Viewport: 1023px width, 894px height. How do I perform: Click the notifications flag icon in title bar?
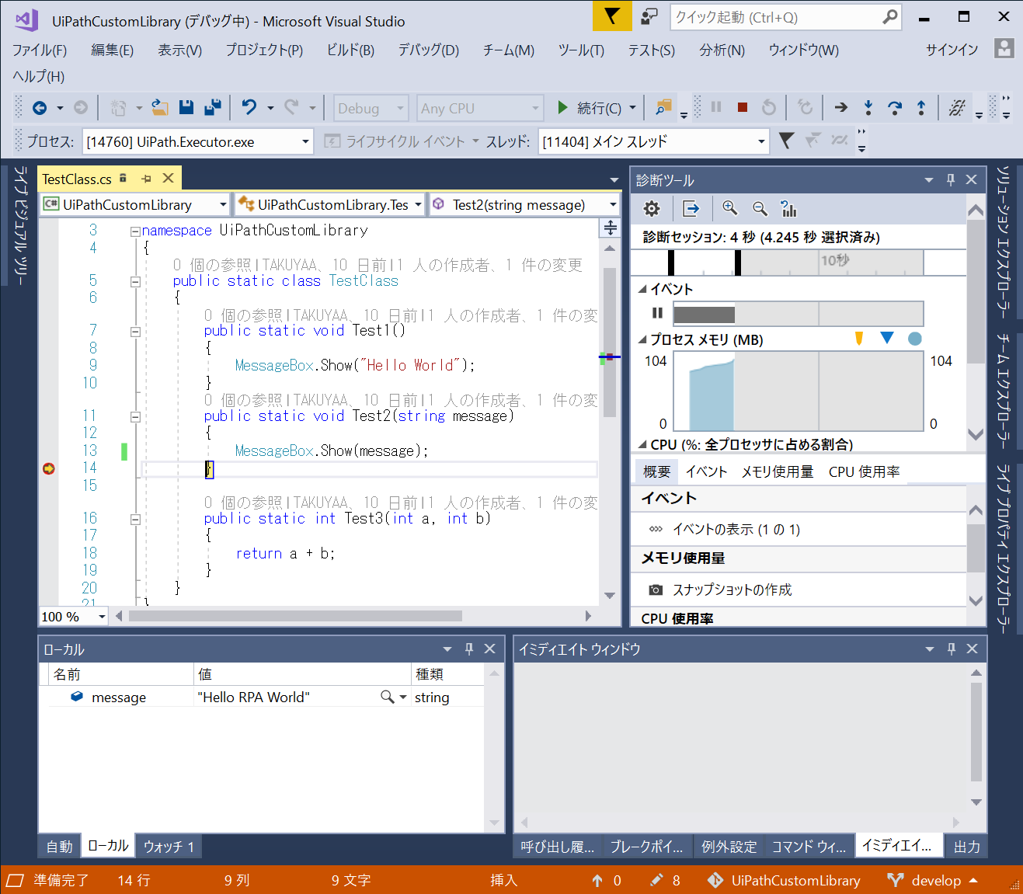click(x=612, y=16)
